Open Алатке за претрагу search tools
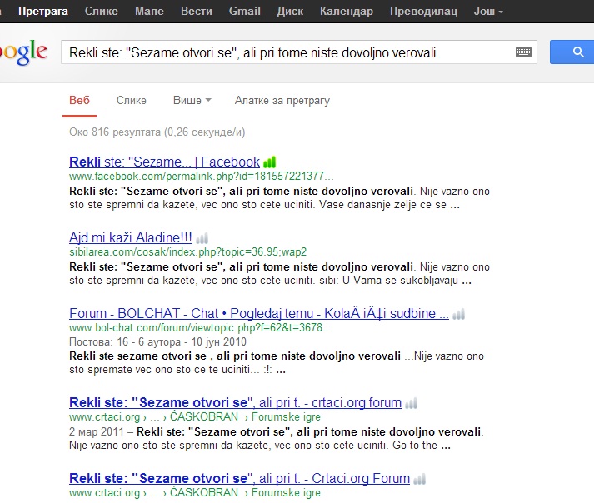The width and height of the screenshot is (594, 503). point(282,101)
